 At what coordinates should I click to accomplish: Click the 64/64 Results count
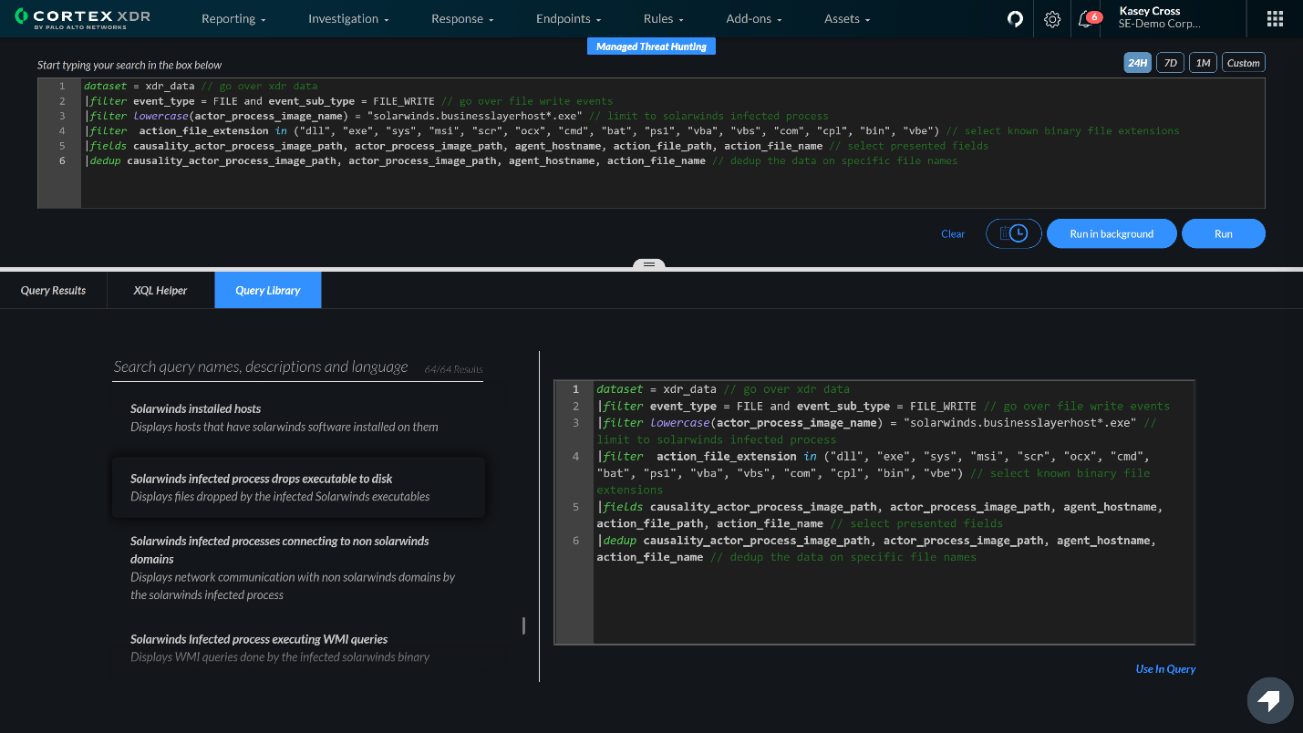click(x=453, y=369)
